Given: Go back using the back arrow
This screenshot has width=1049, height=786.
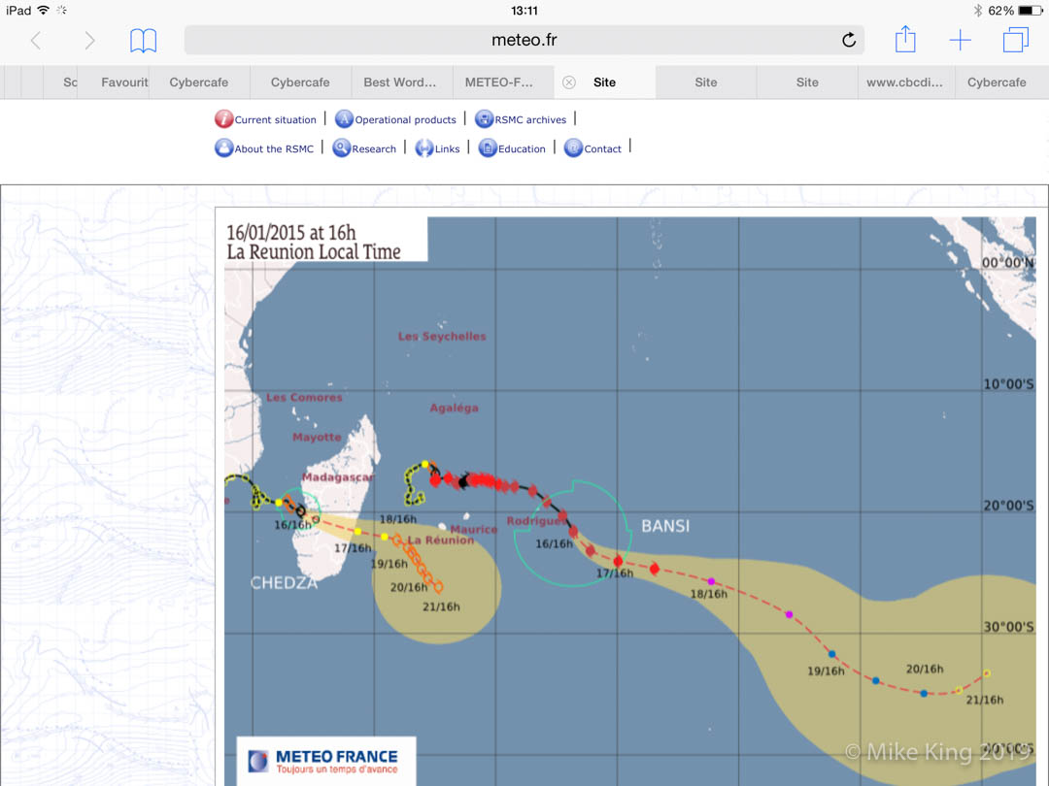Looking at the screenshot, I should [x=35, y=41].
